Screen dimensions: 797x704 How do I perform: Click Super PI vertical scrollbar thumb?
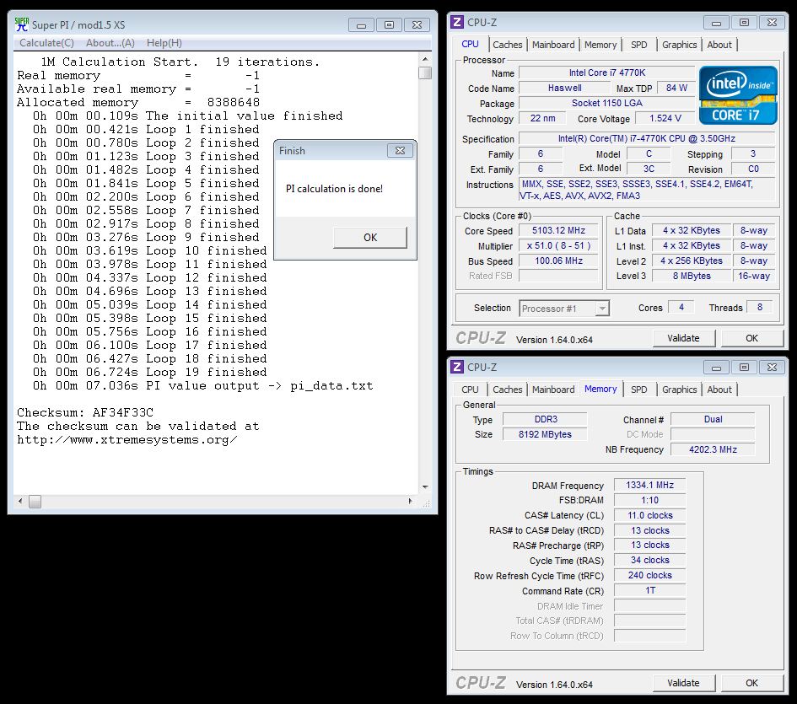coord(425,73)
